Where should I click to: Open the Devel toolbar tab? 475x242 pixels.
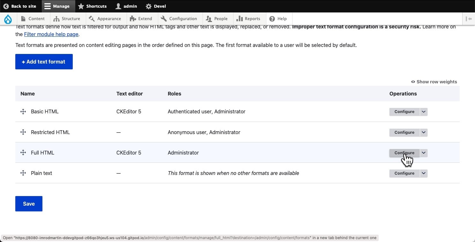coord(156,6)
